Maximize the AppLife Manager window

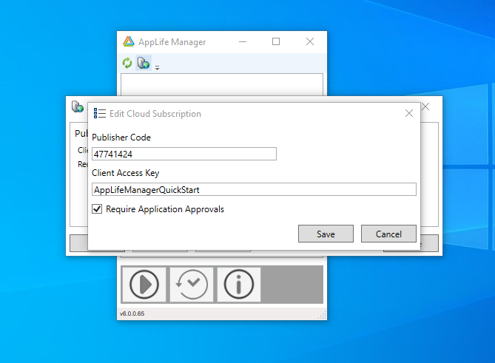click(276, 41)
